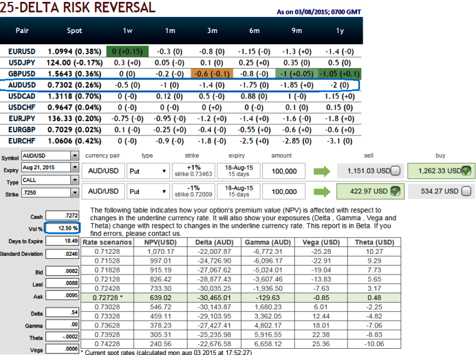Click the Theta -.0002 field
This screenshot has height=355, width=476.
(62, 336)
